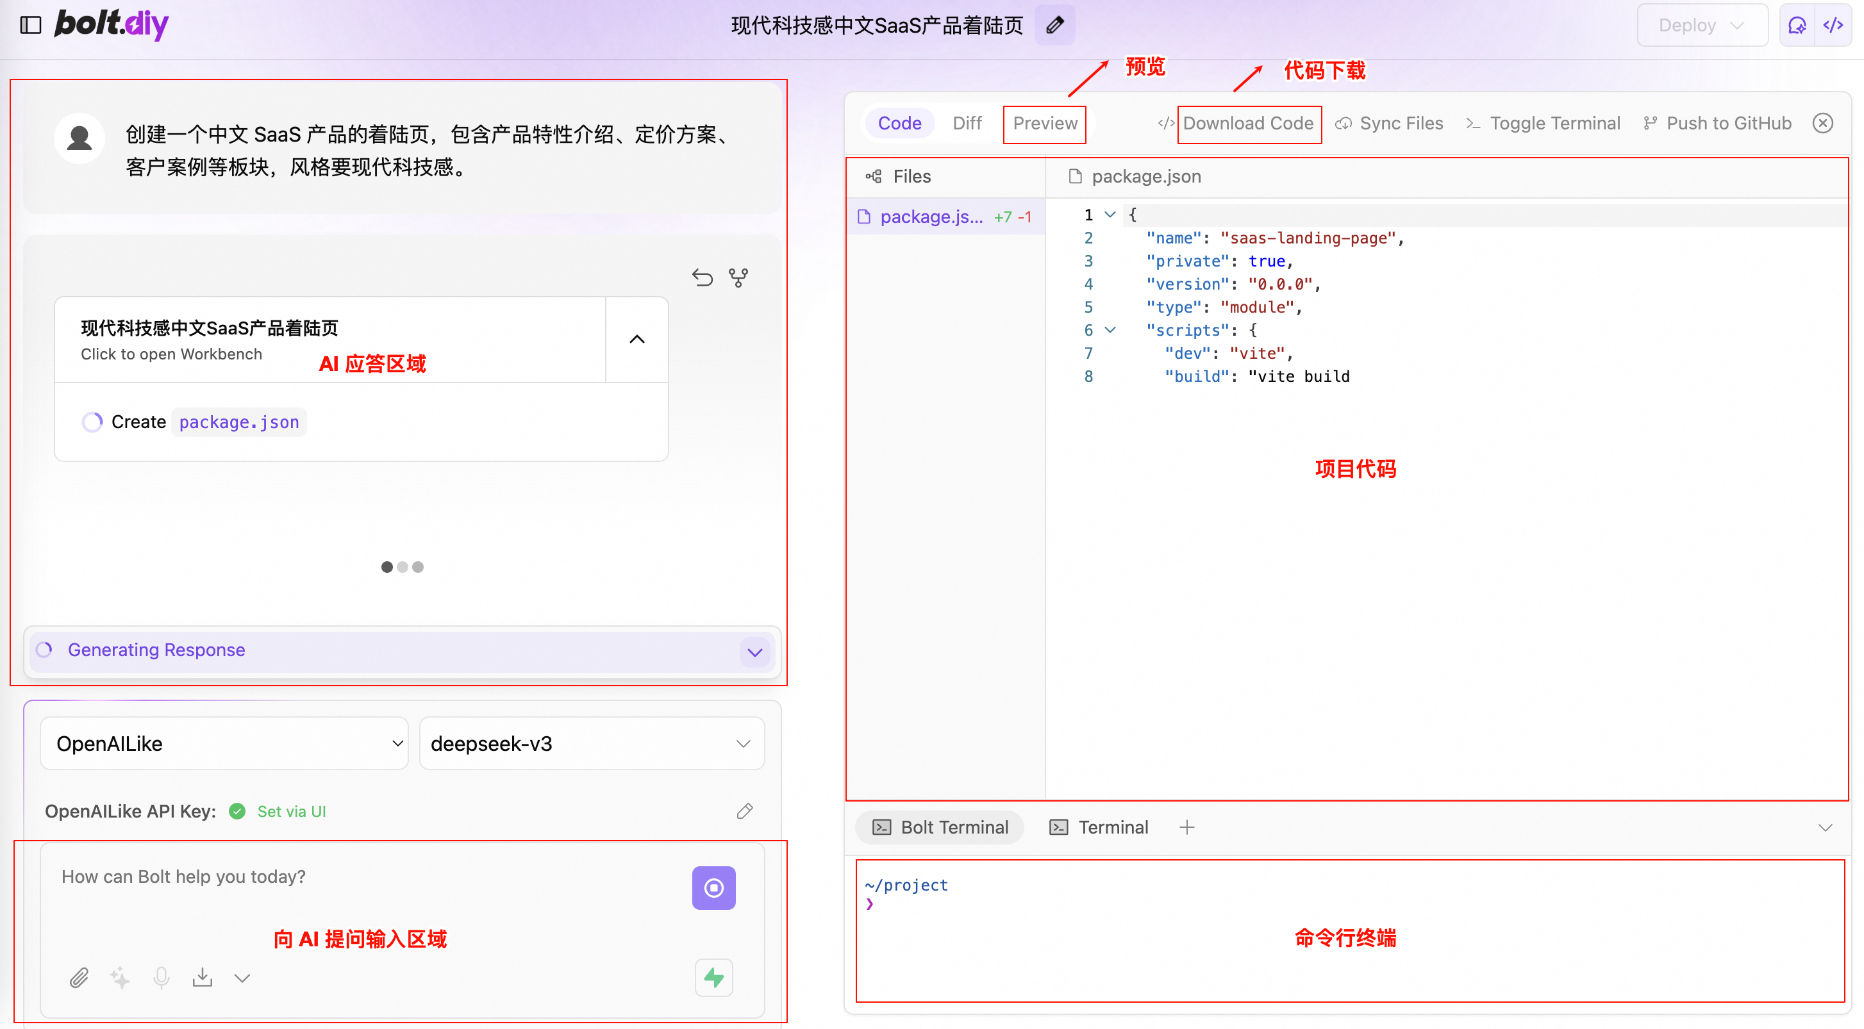
Task: Toggle the workbench code view icon
Action: click(1833, 26)
